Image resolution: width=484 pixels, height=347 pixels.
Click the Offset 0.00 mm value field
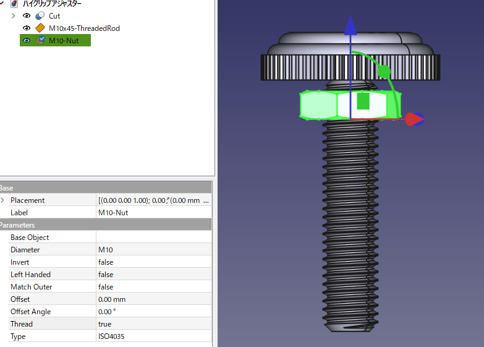153,299
